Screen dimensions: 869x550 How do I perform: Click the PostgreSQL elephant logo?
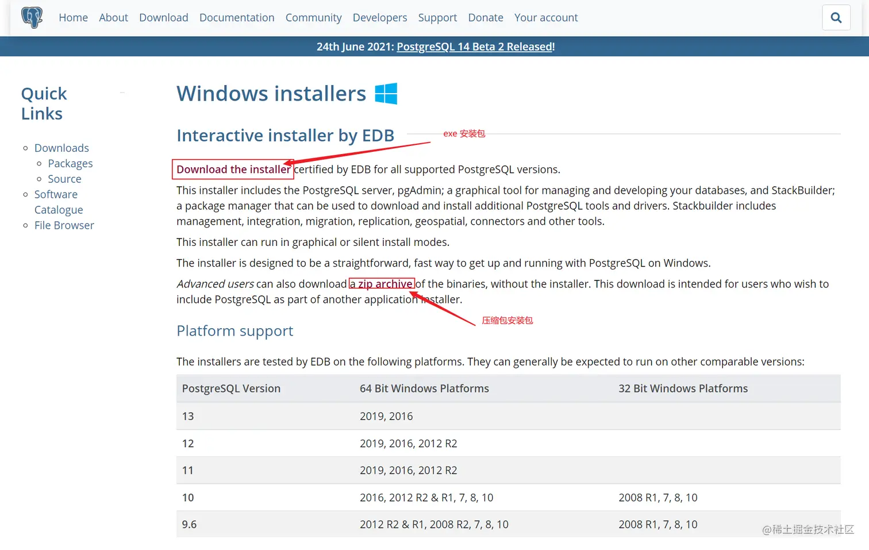[x=32, y=17]
